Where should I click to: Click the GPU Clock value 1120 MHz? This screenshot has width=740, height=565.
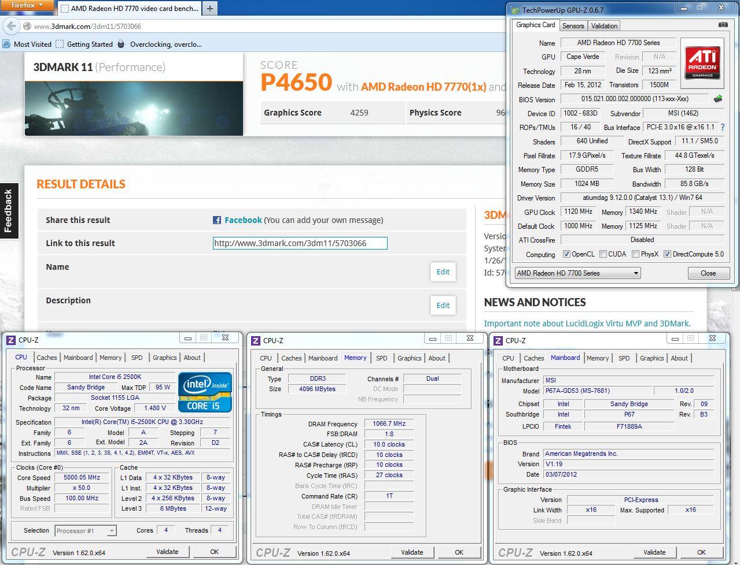[578, 212]
